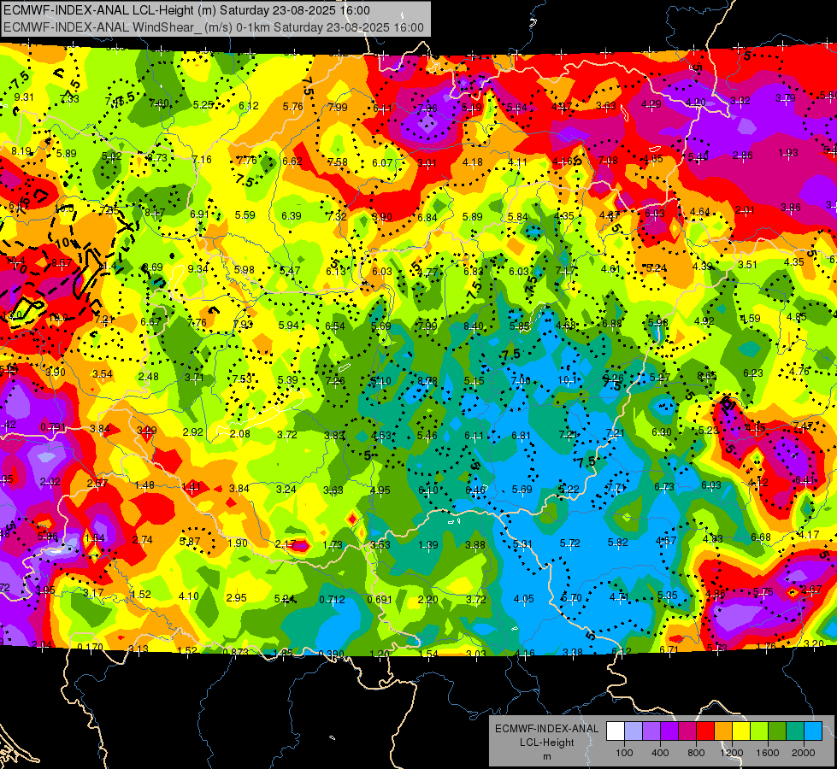
Task: Click the wind shear value 2.86
Action: pyautogui.click(x=742, y=156)
